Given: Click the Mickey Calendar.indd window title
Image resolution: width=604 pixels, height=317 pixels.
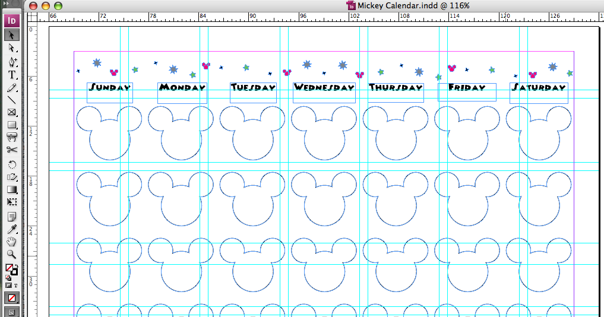Looking at the screenshot, I should click(413, 6).
